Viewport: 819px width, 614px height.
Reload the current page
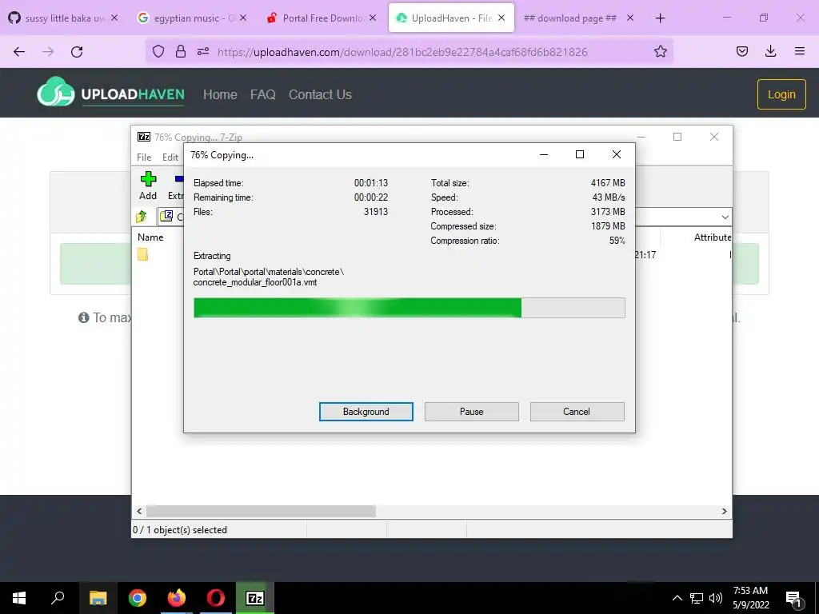click(77, 51)
